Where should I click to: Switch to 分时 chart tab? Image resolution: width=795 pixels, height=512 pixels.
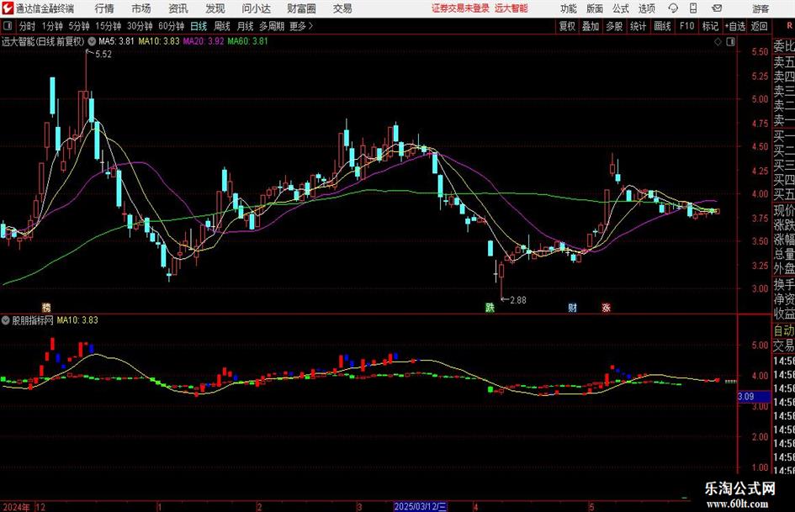coord(28,26)
